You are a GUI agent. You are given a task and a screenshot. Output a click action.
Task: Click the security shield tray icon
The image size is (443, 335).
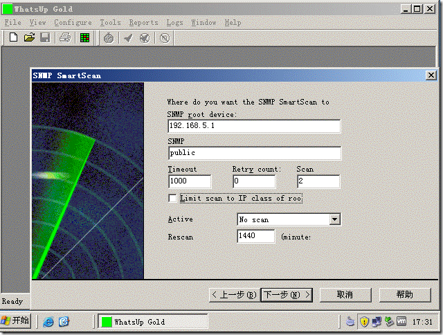tap(364, 322)
